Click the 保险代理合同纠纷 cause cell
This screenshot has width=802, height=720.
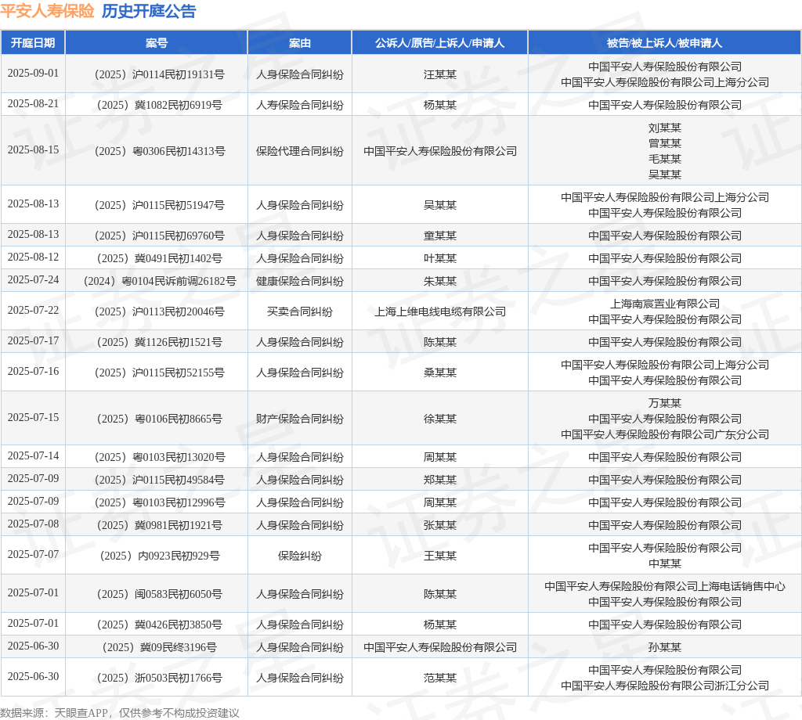pyautogui.click(x=300, y=151)
